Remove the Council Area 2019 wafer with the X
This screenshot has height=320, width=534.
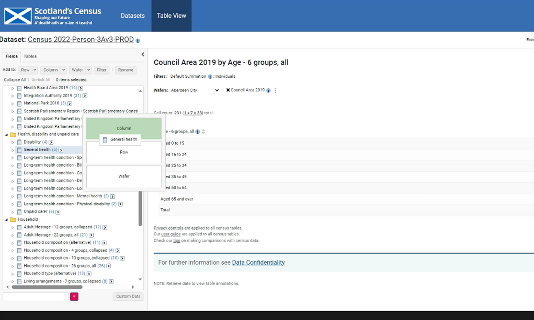[228, 90]
